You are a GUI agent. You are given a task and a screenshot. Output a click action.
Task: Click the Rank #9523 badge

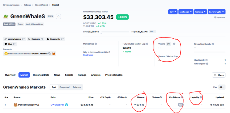point(9,24)
